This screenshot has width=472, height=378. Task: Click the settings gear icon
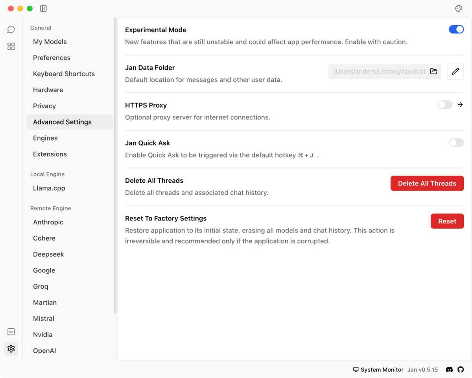point(11,349)
